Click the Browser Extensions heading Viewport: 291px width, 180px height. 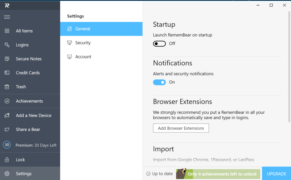click(182, 102)
